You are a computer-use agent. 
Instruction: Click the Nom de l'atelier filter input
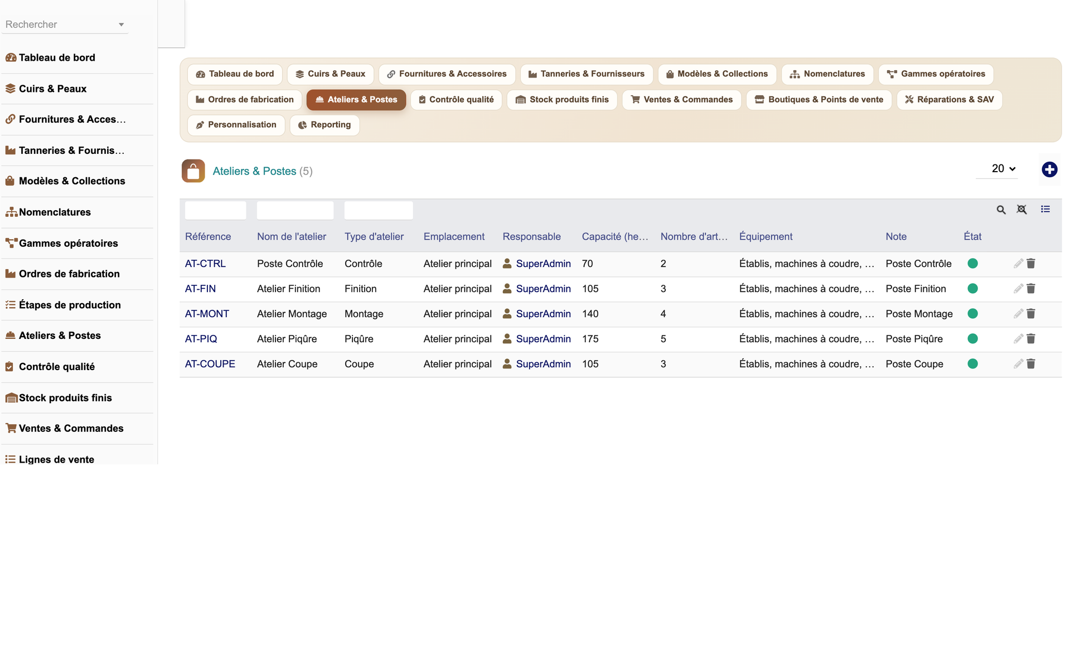pyautogui.click(x=295, y=210)
